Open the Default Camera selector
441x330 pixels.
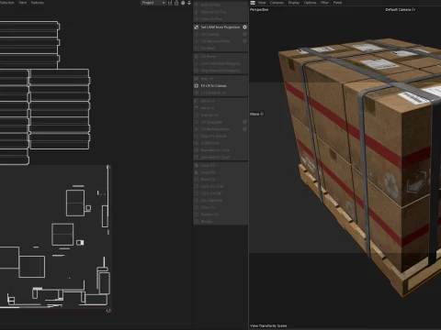[x=401, y=10]
